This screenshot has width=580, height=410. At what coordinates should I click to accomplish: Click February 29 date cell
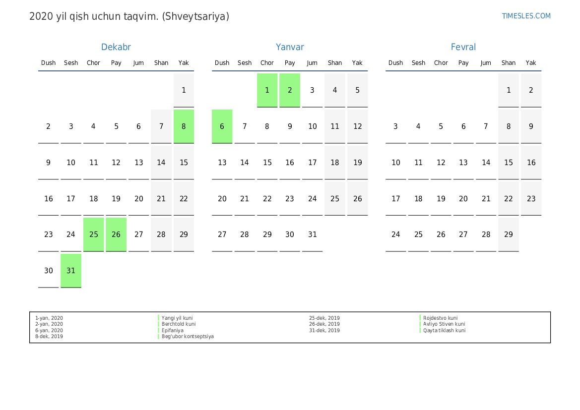point(508,234)
